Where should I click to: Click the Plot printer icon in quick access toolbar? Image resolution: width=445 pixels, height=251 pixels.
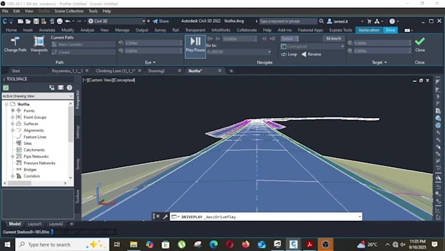[x=60, y=22]
